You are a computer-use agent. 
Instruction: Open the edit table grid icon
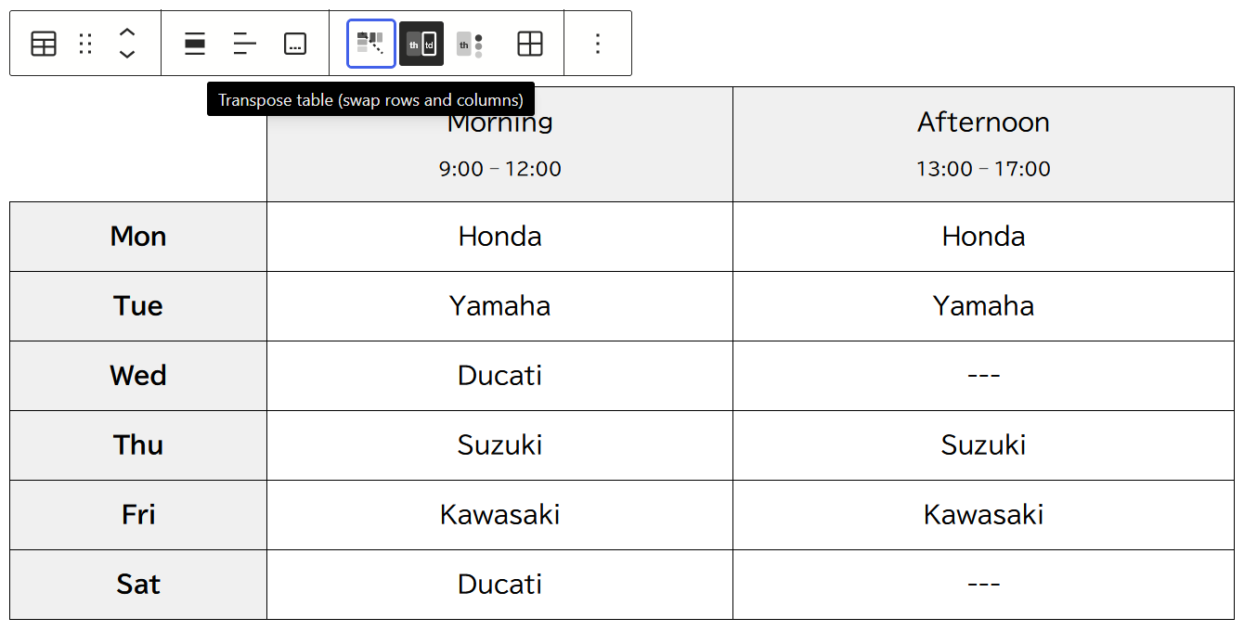pyautogui.click(x=530, y=44)
